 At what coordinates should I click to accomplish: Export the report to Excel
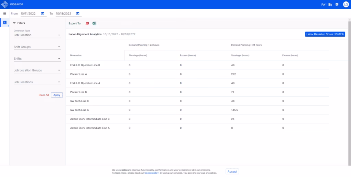(x=94, y=23)
